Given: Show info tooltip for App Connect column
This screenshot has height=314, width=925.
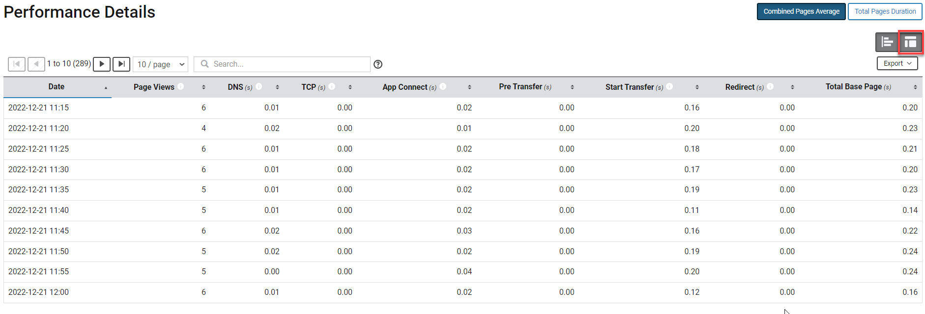Looking at the screenshot, I should [443, 86].
